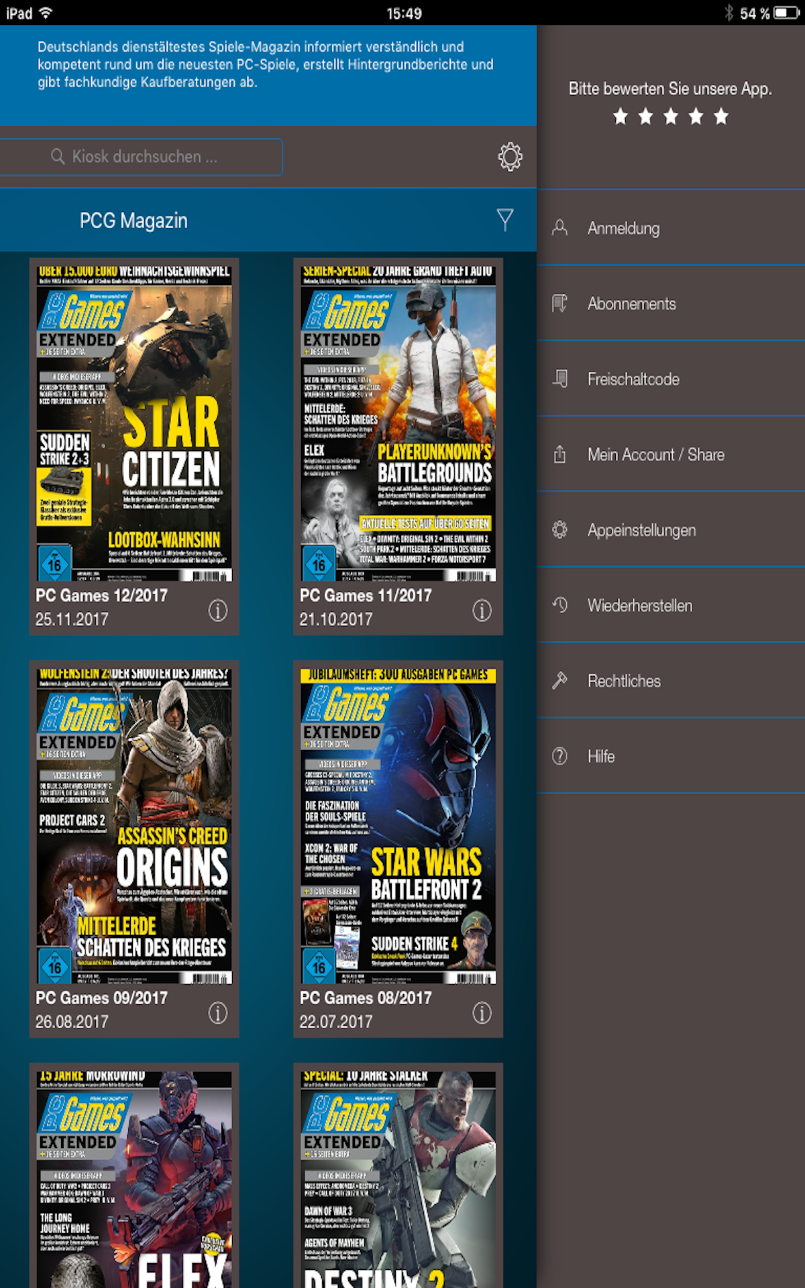Tap 'Bitte bewerten Sie unsere App.' text
The height and width of the screenshot is (1288, 805).
pyautogui.click(x=670, y=89)
